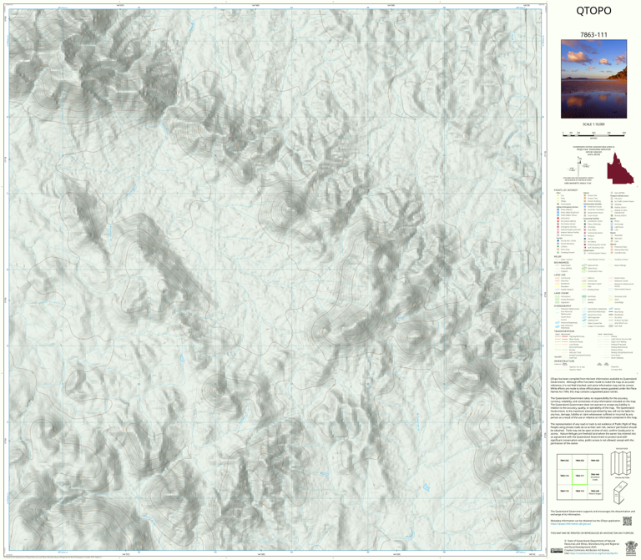Click the QR code beside the metadata note
The height and width of the screenshot is (560, 641).
[627, 521]
